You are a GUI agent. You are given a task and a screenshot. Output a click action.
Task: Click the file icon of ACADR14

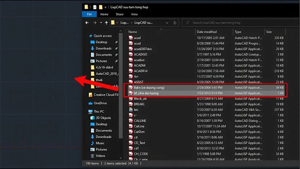(131, 71)
